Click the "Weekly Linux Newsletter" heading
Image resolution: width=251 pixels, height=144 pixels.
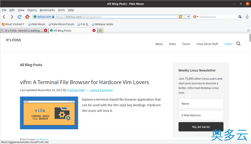197,70
